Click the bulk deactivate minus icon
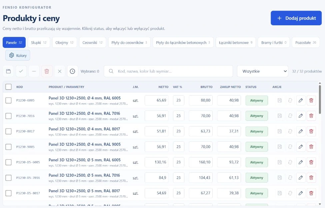This screenshot has height=208, width=325. pyautogui.click(x=34, y=71)
